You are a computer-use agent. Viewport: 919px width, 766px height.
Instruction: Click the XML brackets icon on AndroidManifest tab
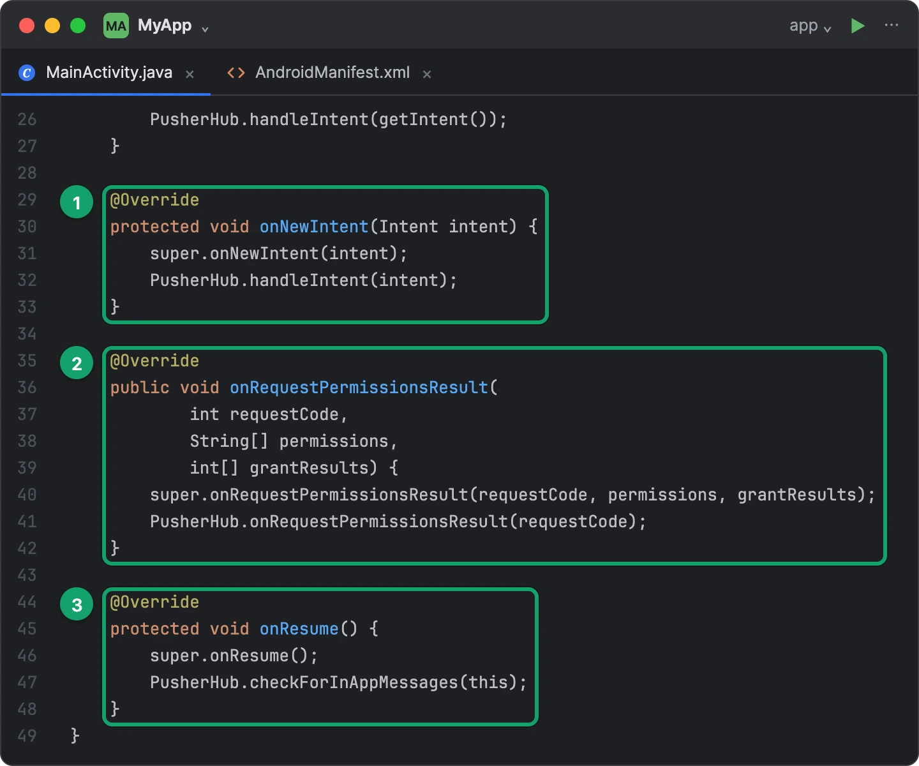point(236,73)
